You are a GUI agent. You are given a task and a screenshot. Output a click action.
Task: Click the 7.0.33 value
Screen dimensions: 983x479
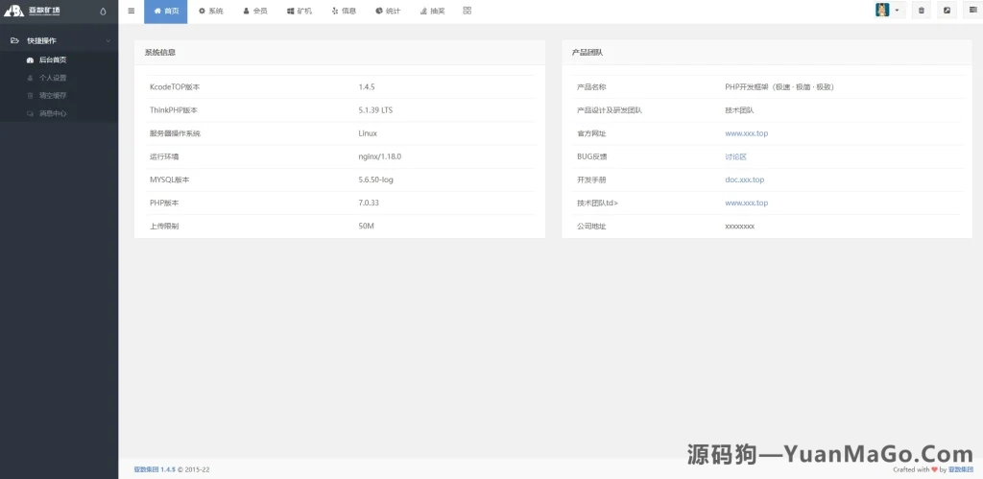tap(369, 204)
